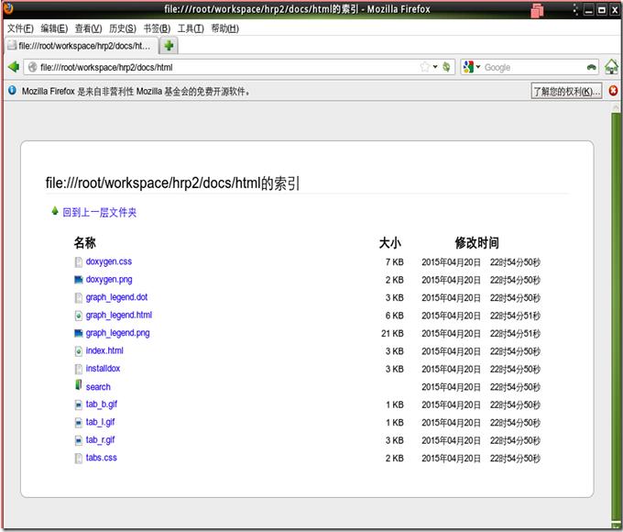Open the 查看(V) menu
The image size is (623, 532).
(89, 28)
